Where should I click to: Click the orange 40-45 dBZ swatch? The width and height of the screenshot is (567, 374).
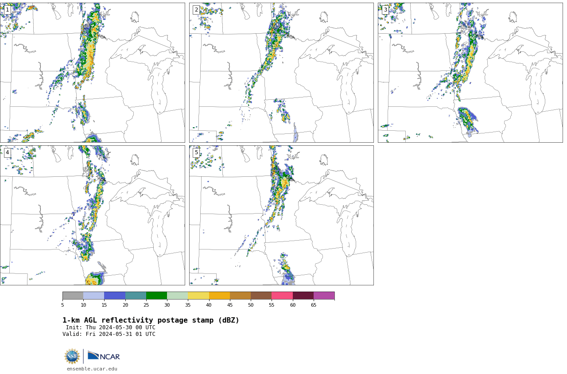pyautogui.click(x=219, y=296)
